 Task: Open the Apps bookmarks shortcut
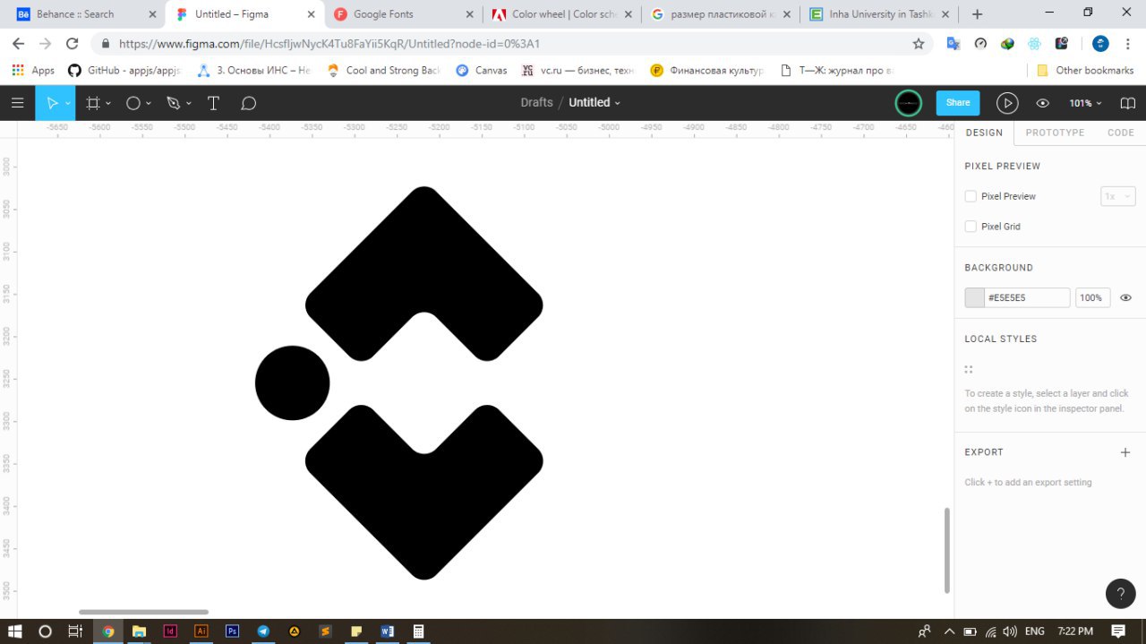point(33,70)
